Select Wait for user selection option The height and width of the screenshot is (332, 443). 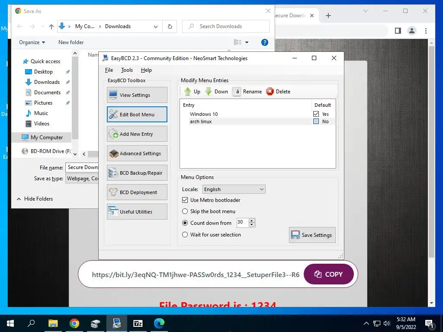185,235
